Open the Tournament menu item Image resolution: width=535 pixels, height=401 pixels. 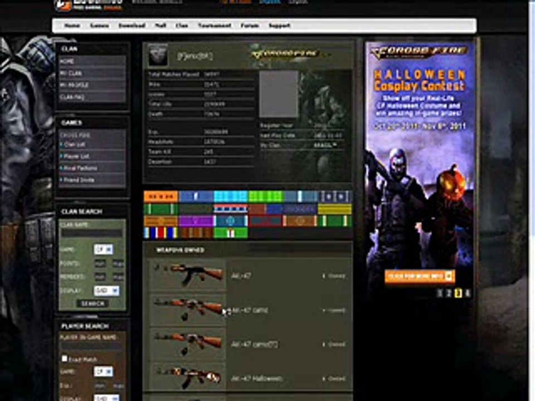coord(214,26)
